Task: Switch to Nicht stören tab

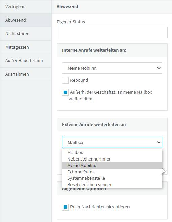Action: 26,33
